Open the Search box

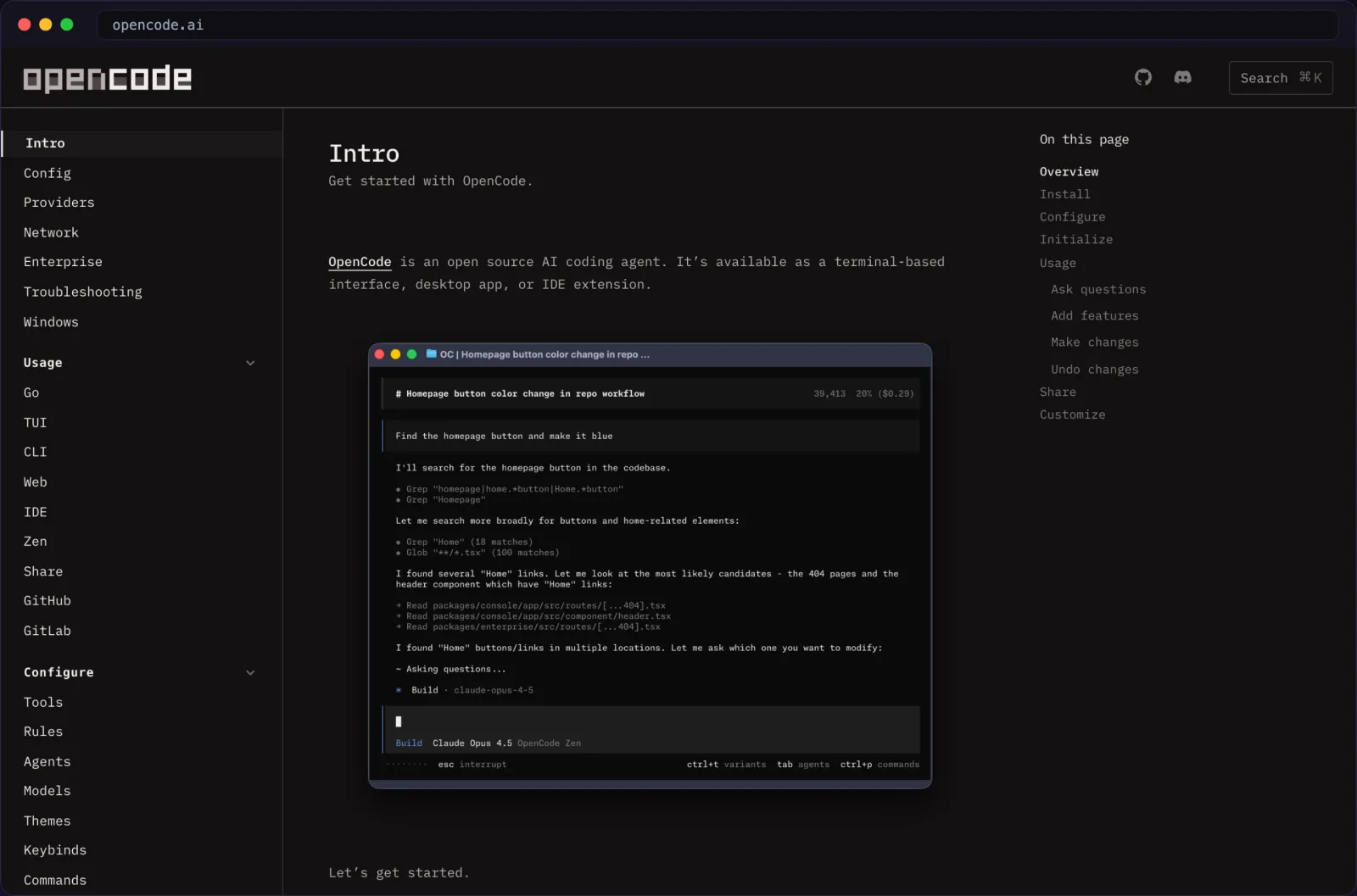[1281, 78]
